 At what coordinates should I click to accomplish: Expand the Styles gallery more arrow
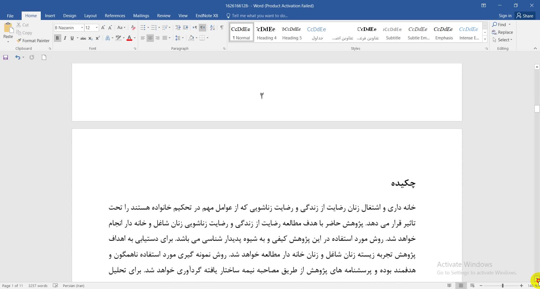[485, 39]
